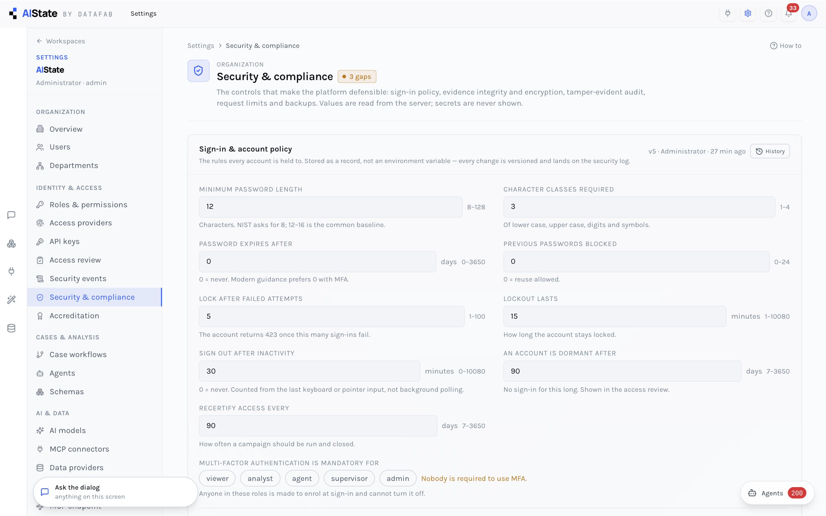Viewport: 826px width, 516px height.
Task: Open the Agents 200 floating button
Action: point(777,493)
